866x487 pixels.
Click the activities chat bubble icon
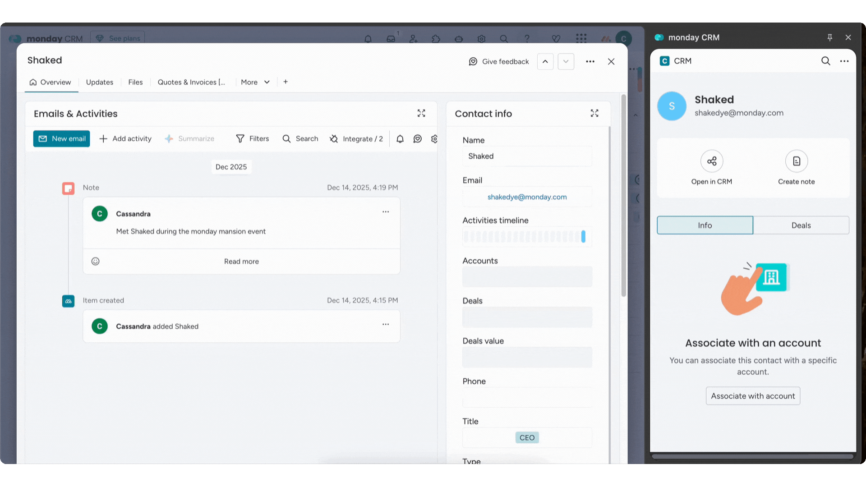[x=418, y=139]
